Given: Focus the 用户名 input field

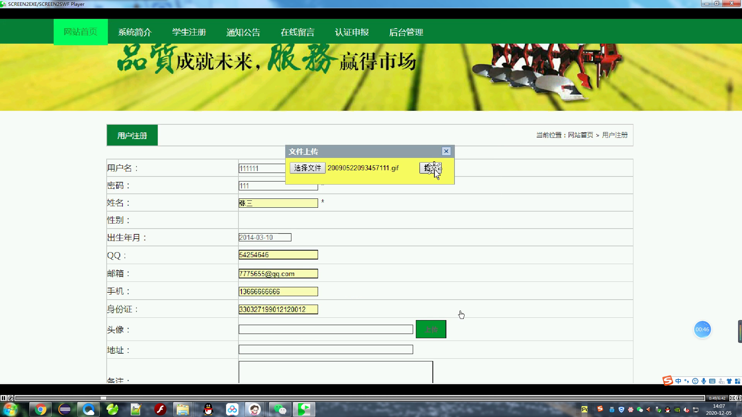Looking at the screenshot, I should click(262, 168).
